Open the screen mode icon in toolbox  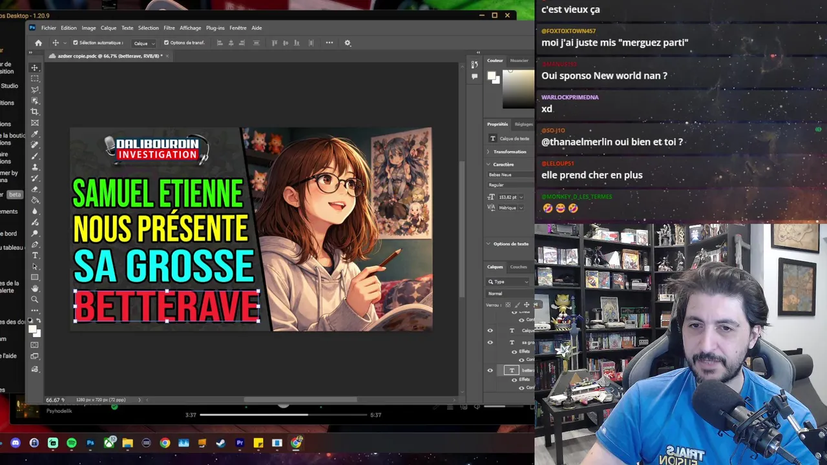[x=35, y=356]
